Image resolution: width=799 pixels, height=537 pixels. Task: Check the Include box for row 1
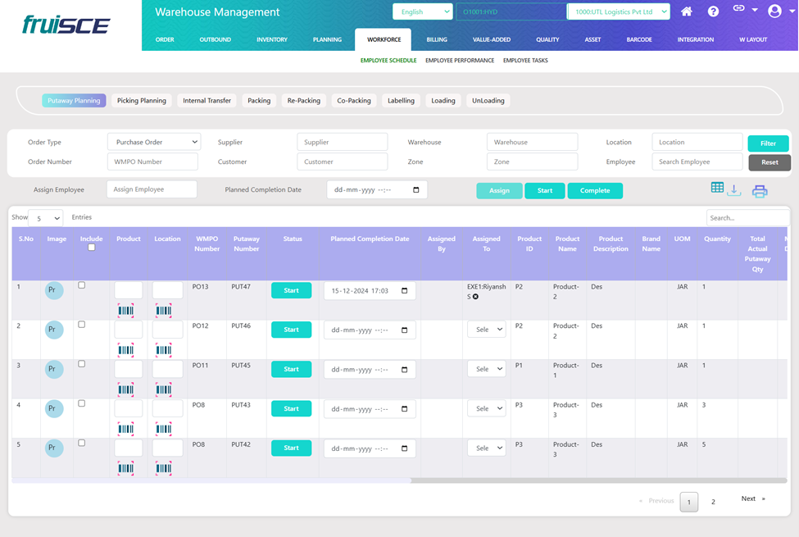pyautogui.click(x=81, y=285)
